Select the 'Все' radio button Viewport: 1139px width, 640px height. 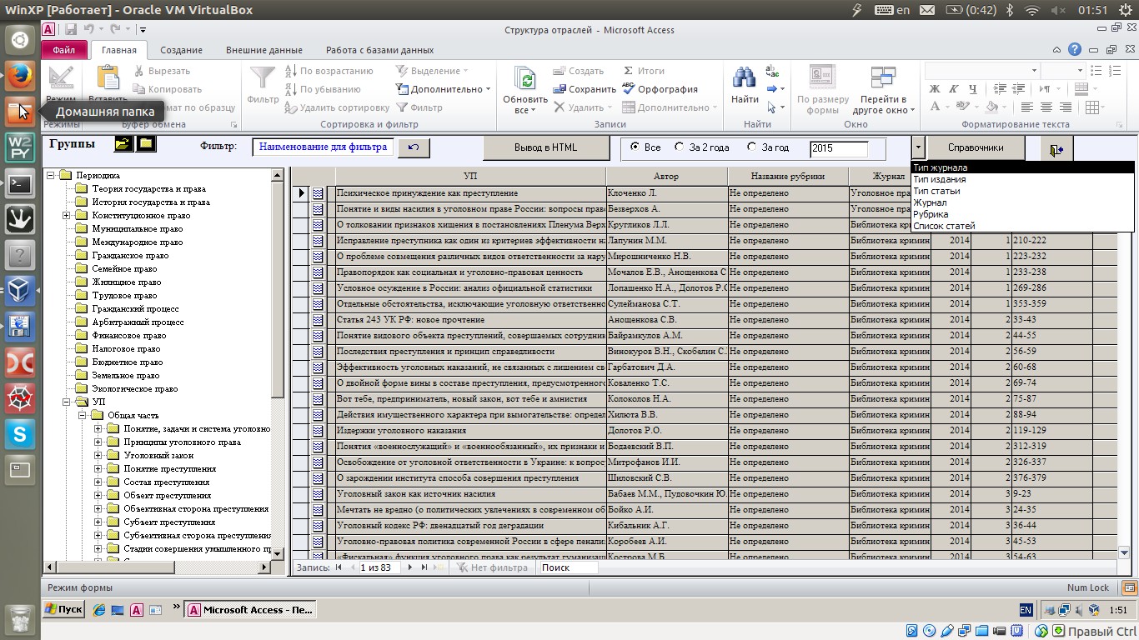click(635, 147)
